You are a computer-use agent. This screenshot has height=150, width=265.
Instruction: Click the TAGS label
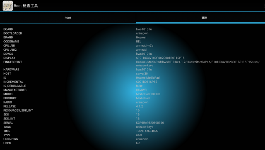[7, 127]
